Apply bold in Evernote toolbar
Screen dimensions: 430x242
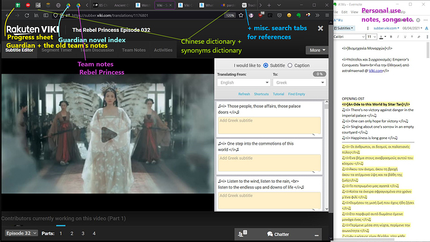point(391,37)
